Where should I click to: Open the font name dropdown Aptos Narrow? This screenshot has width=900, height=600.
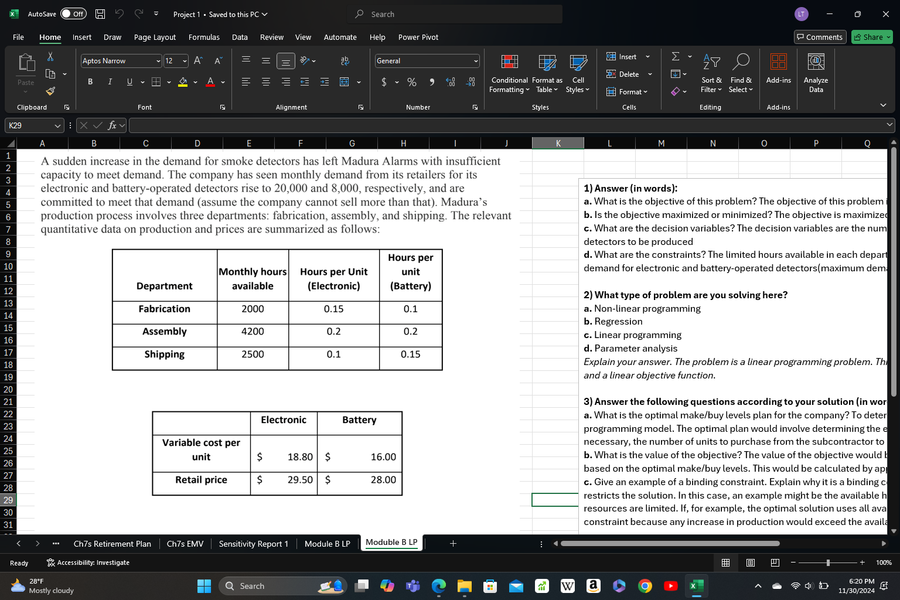coord(158,61)
